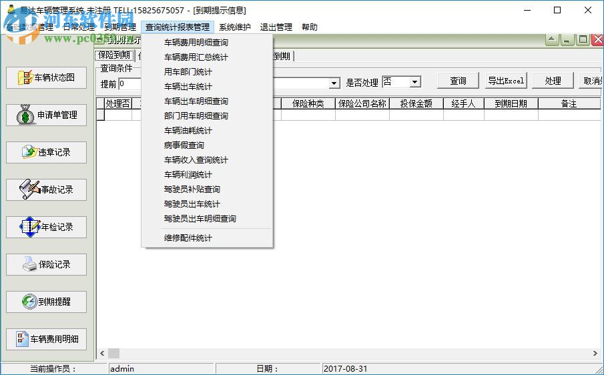Choose 维修配件统计 from menu
This screenshot has height=375, width=604.
[x=208, y=238]
